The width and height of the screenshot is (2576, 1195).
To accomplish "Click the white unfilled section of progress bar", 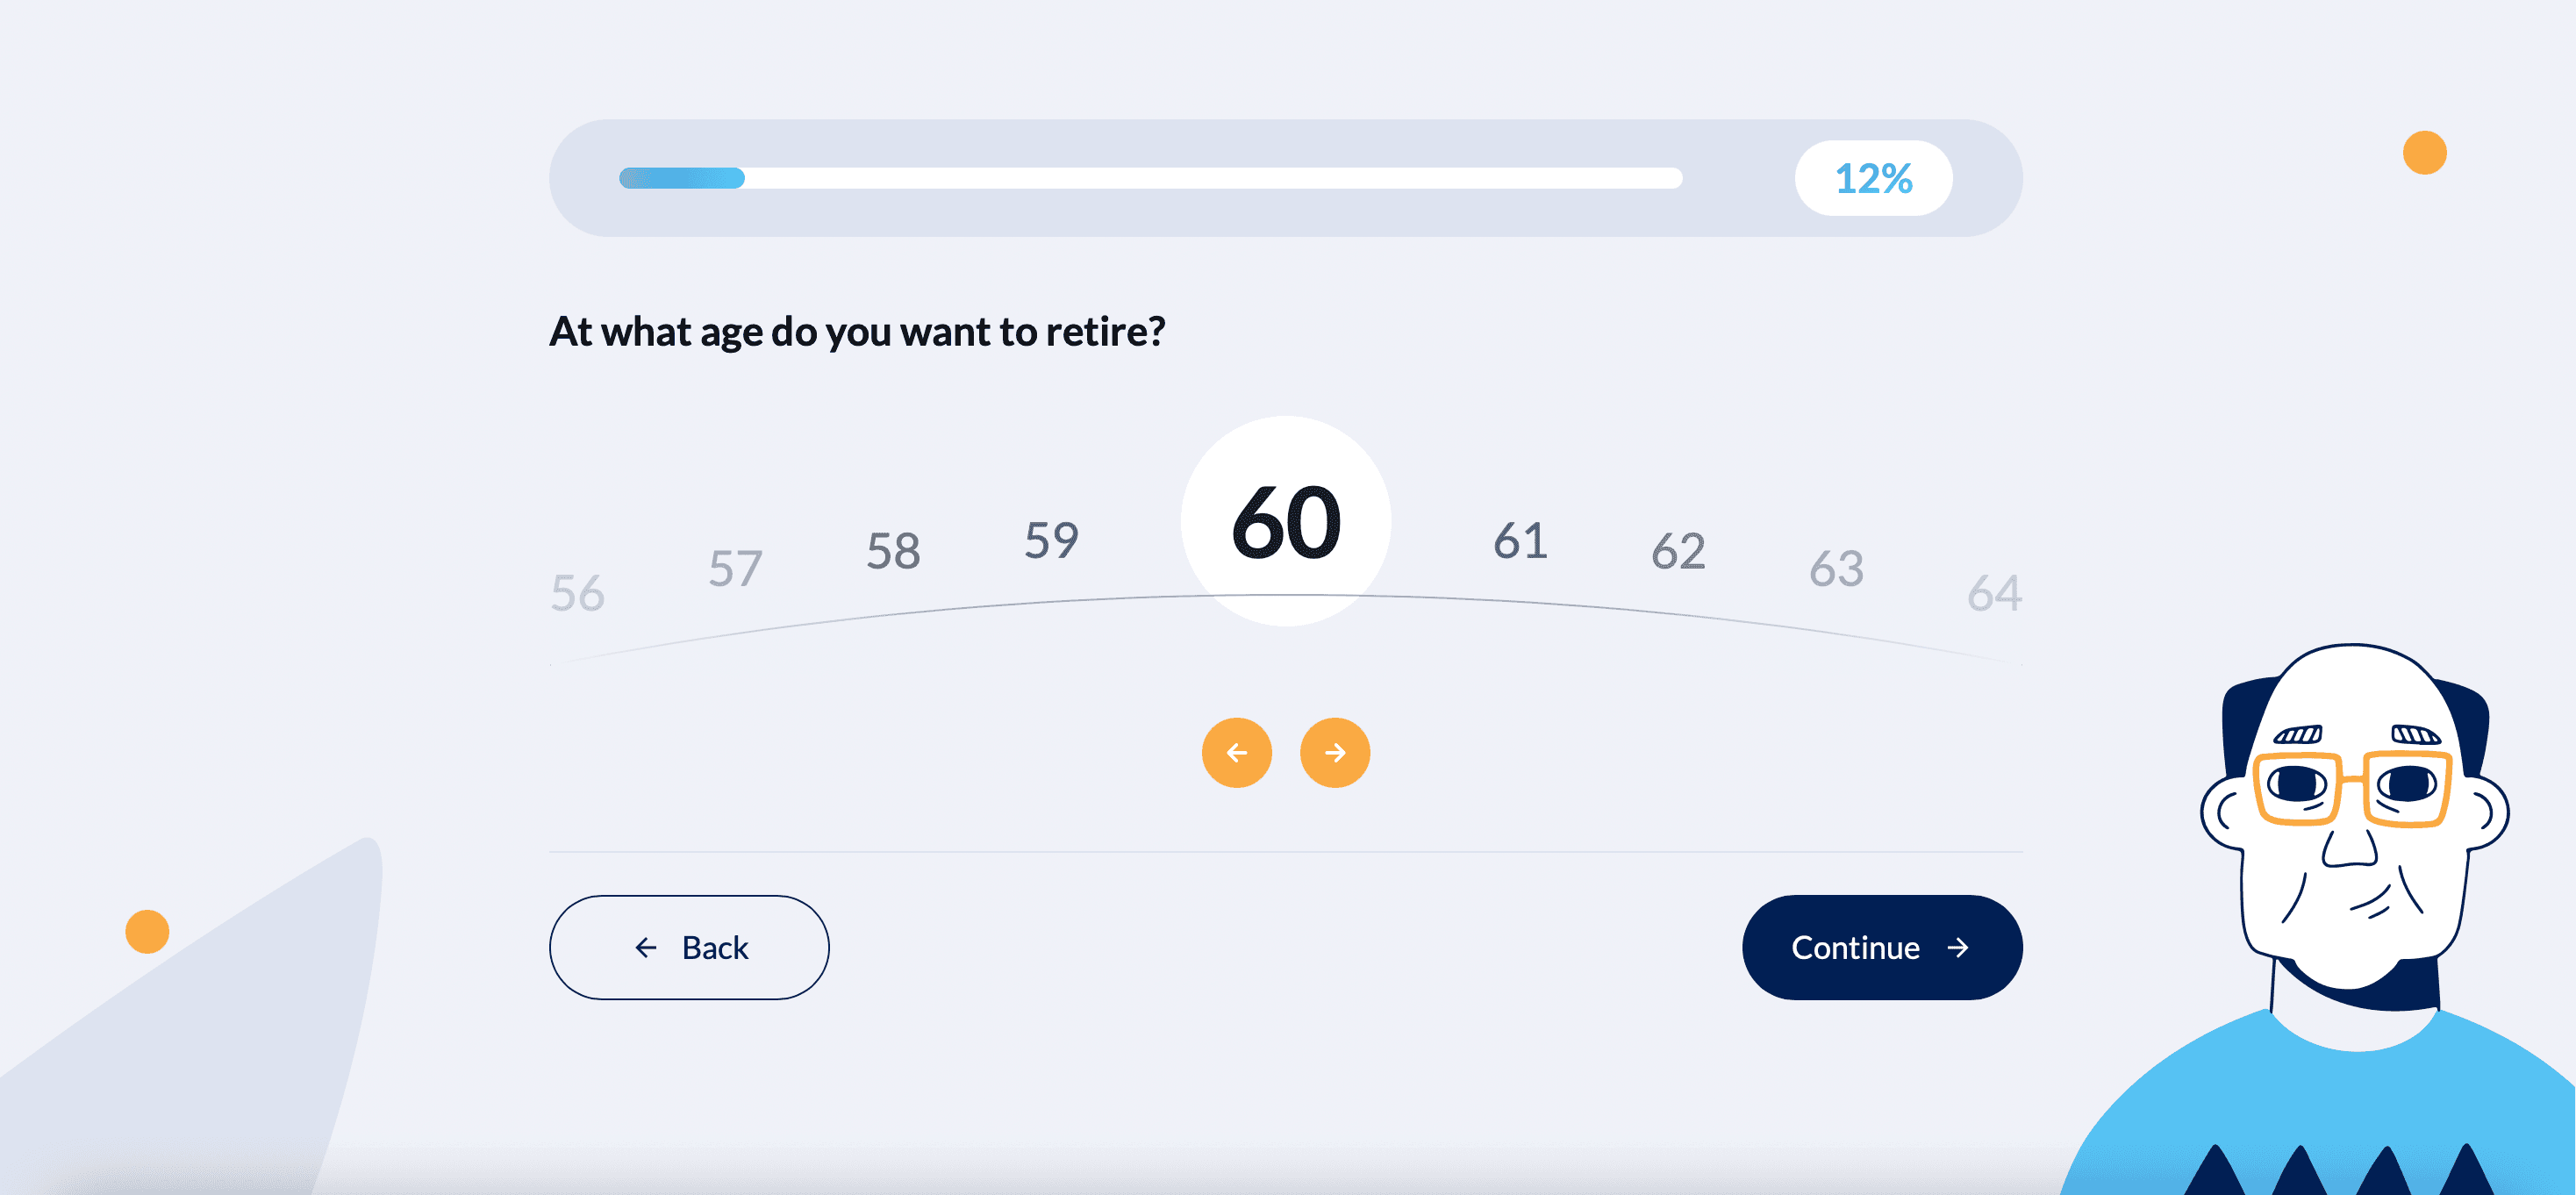I will tap(1210, 178).
